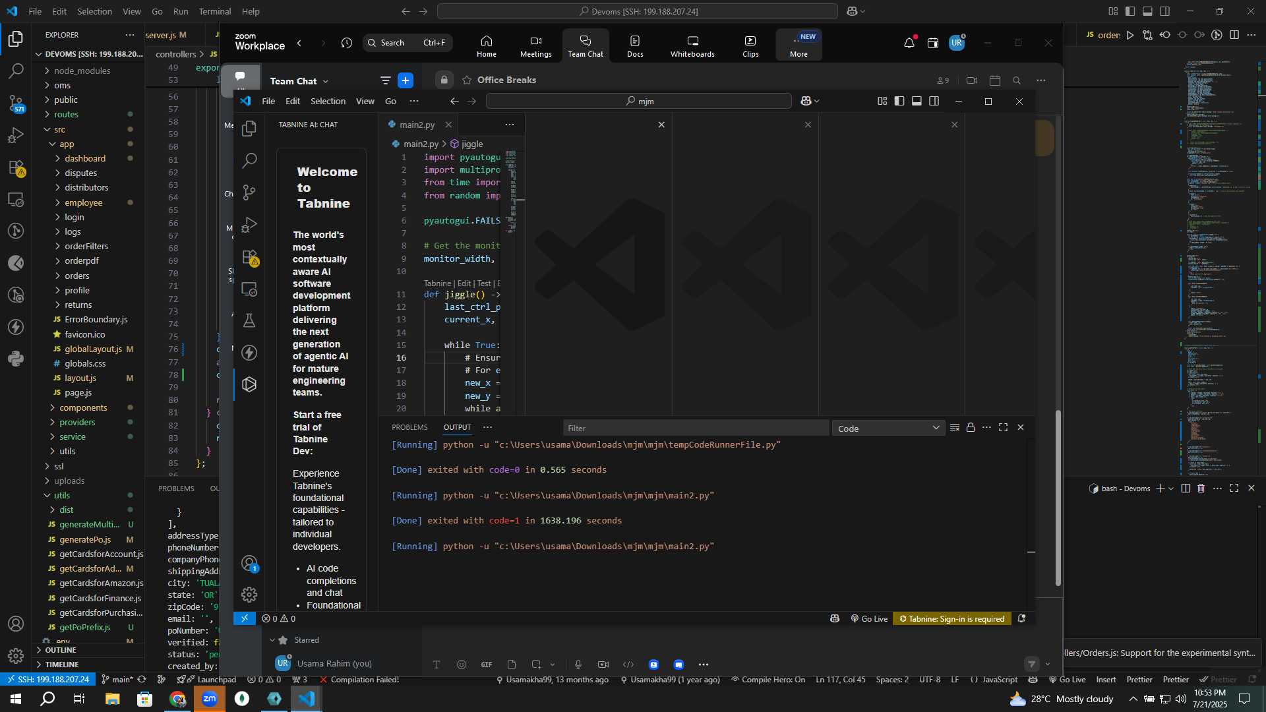The image size is (1266, 712).
Task: Open Zoom history clock icon
Action: point(347,43)
